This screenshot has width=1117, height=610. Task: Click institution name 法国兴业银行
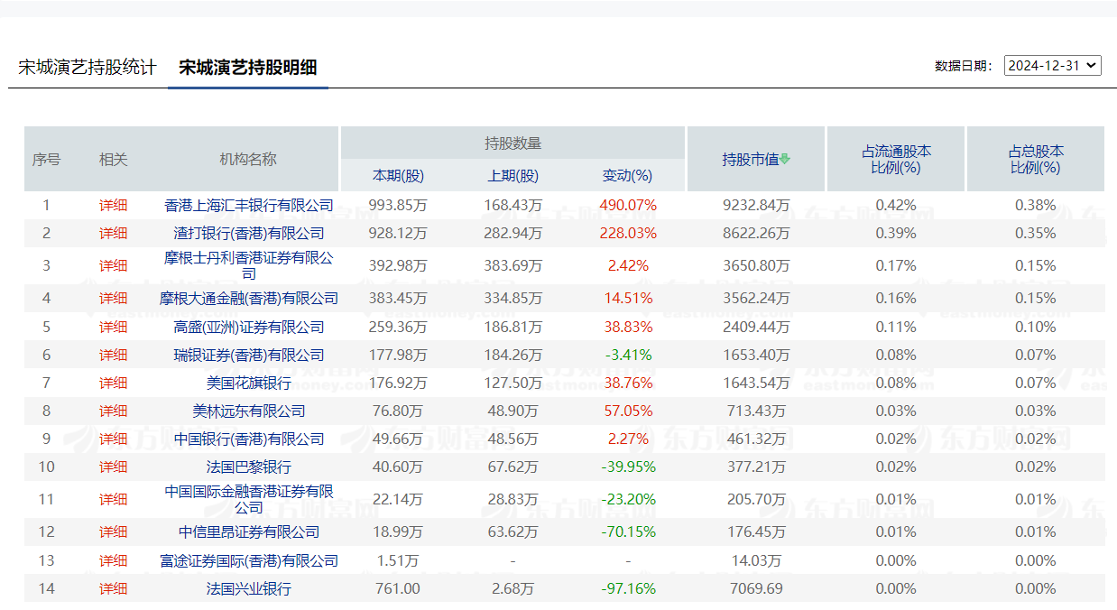(249, 588)
